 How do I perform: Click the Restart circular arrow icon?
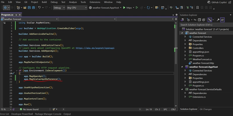pyautogui.click(x=148, y=8)
